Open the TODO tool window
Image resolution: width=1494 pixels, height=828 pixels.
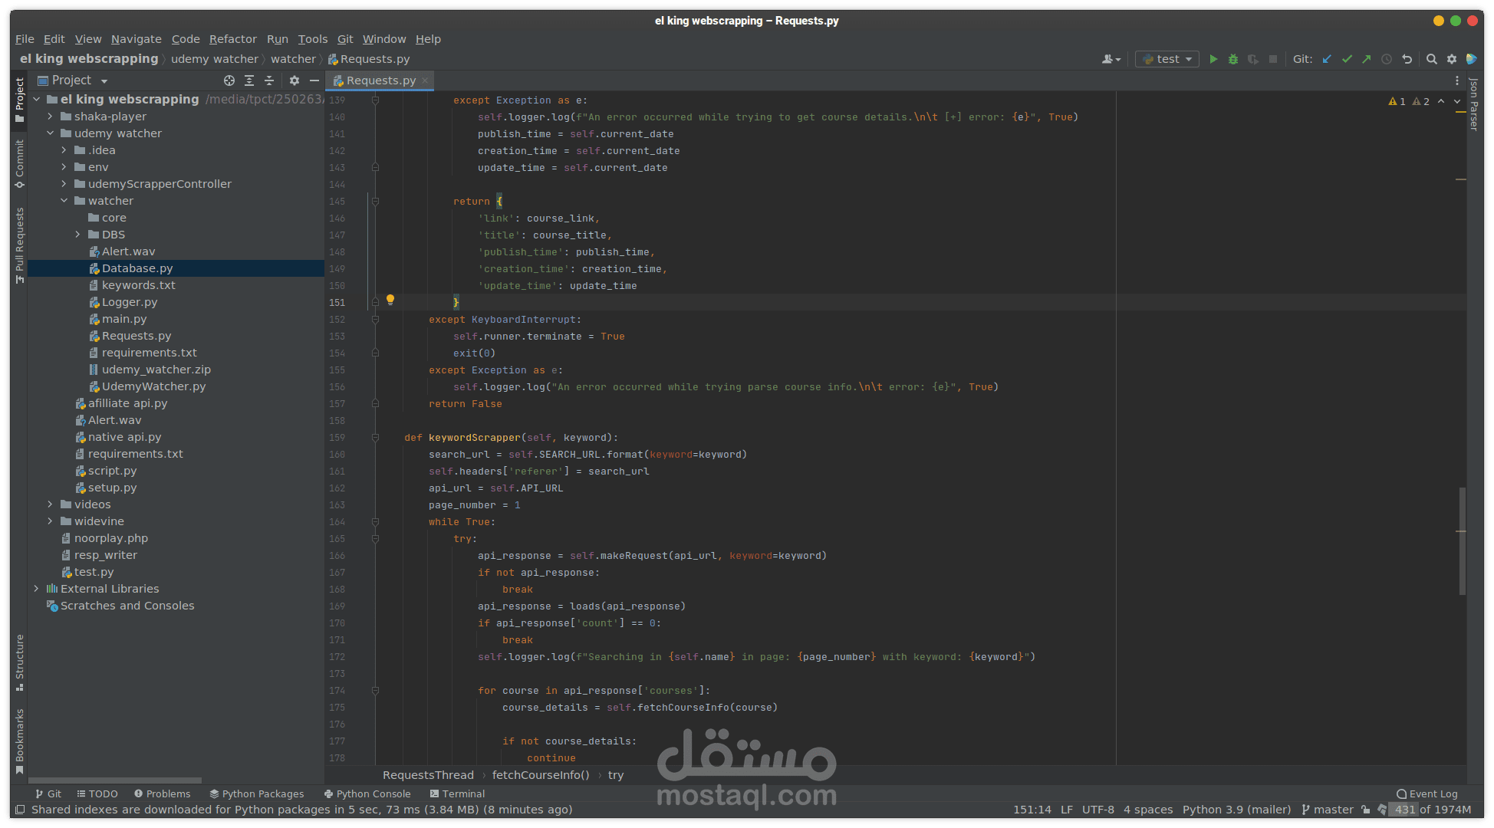tap(97, 794)
